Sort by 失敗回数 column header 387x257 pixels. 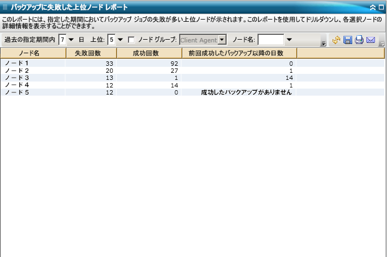(91, 53)
